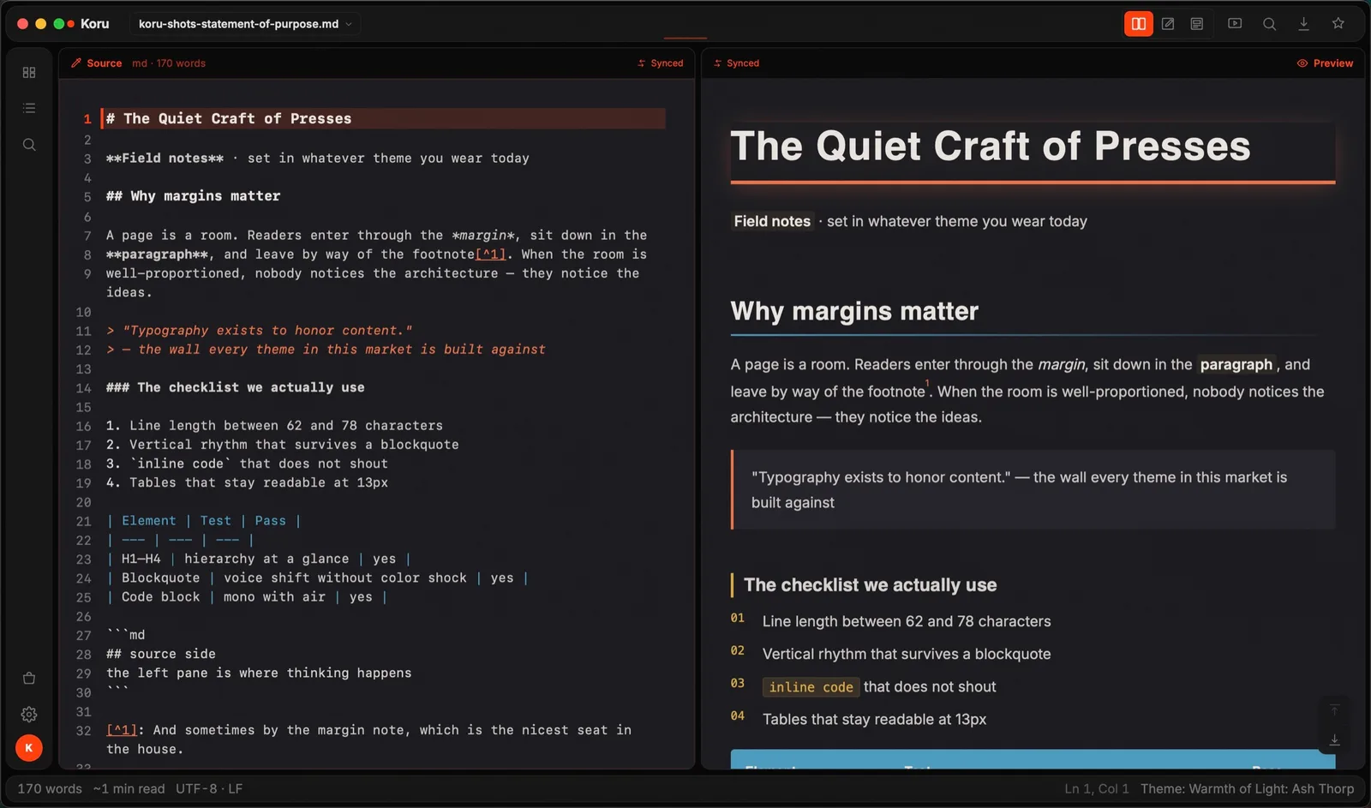The width and height of the screenshot is (1371, 808).
Task: Click the Source pane label
Action: [x=97, y=63]
